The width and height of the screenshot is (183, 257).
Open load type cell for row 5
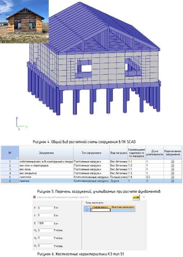pos(91,177)
